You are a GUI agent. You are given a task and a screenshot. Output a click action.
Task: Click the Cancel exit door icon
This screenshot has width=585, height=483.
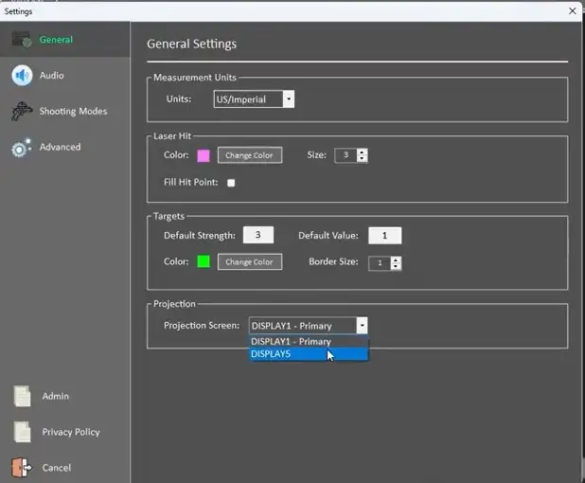click(22, 468)
